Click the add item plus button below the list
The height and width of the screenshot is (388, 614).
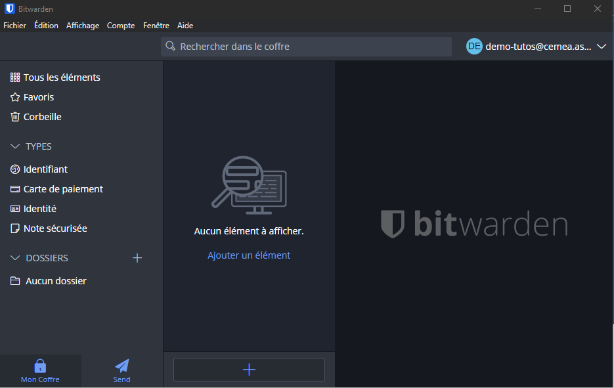pos(249,369)
